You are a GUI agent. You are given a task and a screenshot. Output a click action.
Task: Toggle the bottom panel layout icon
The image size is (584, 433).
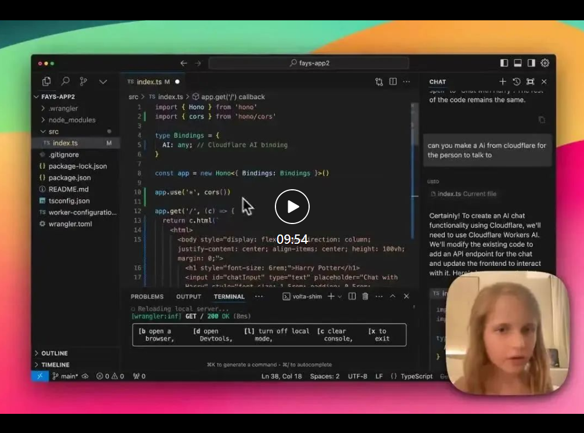518,63
